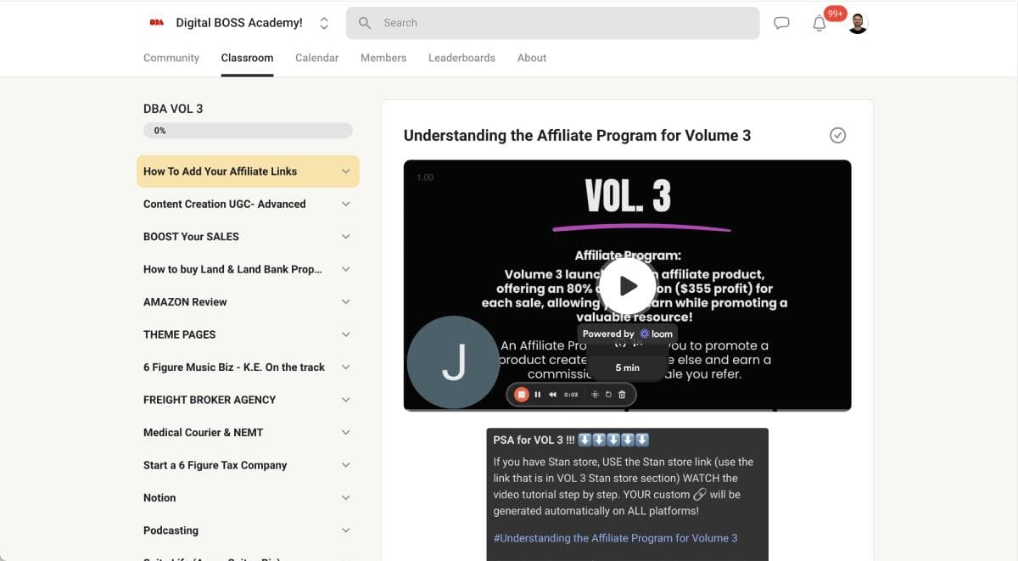Open the chat messages icon
Screen dimensions: 1018x561
tap(781, 23)
